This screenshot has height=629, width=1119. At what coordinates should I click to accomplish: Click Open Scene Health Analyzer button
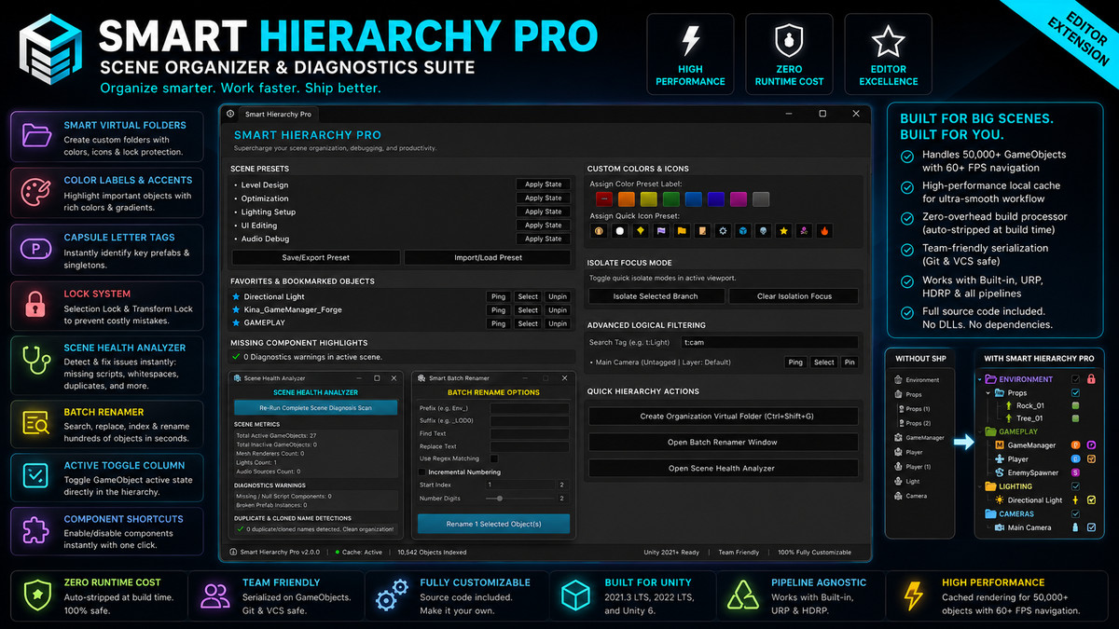click(723, 468)
